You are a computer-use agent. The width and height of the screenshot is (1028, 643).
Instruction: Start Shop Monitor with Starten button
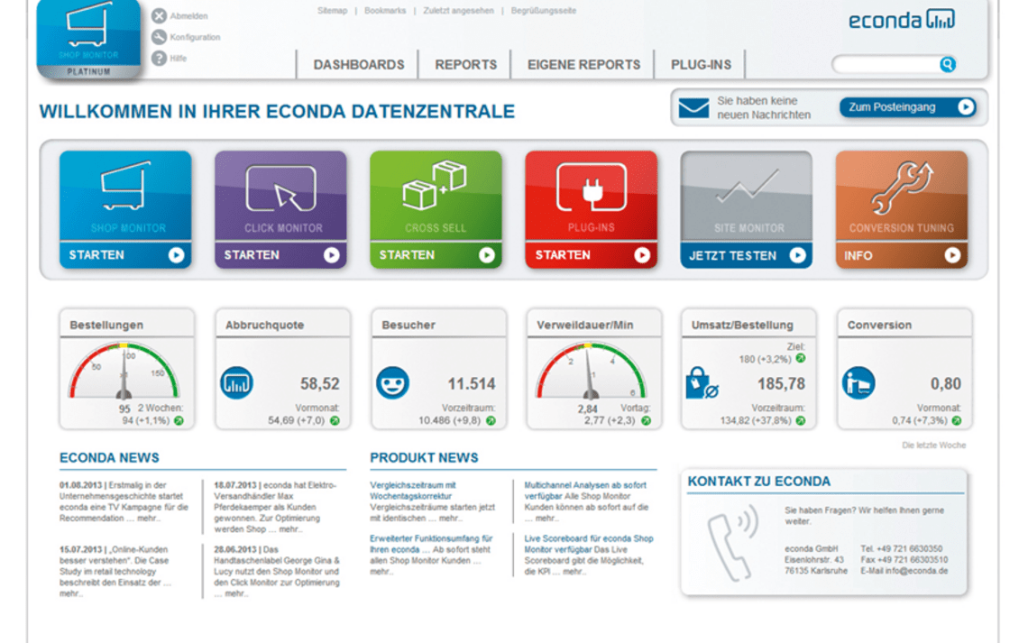(126, 255)
